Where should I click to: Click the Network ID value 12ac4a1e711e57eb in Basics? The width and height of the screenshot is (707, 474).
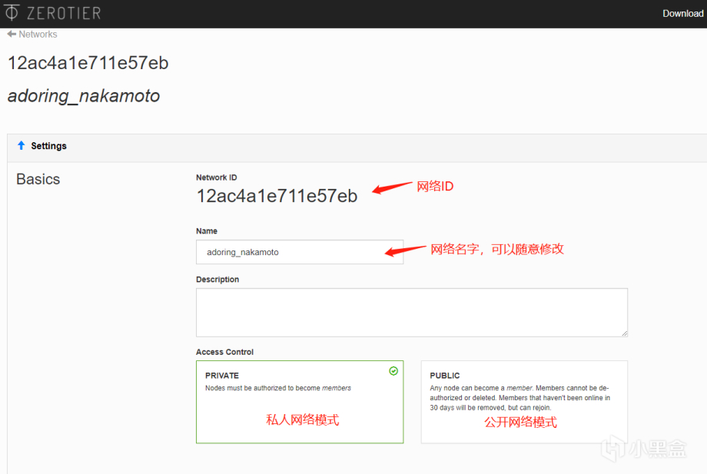click(277, 196)
